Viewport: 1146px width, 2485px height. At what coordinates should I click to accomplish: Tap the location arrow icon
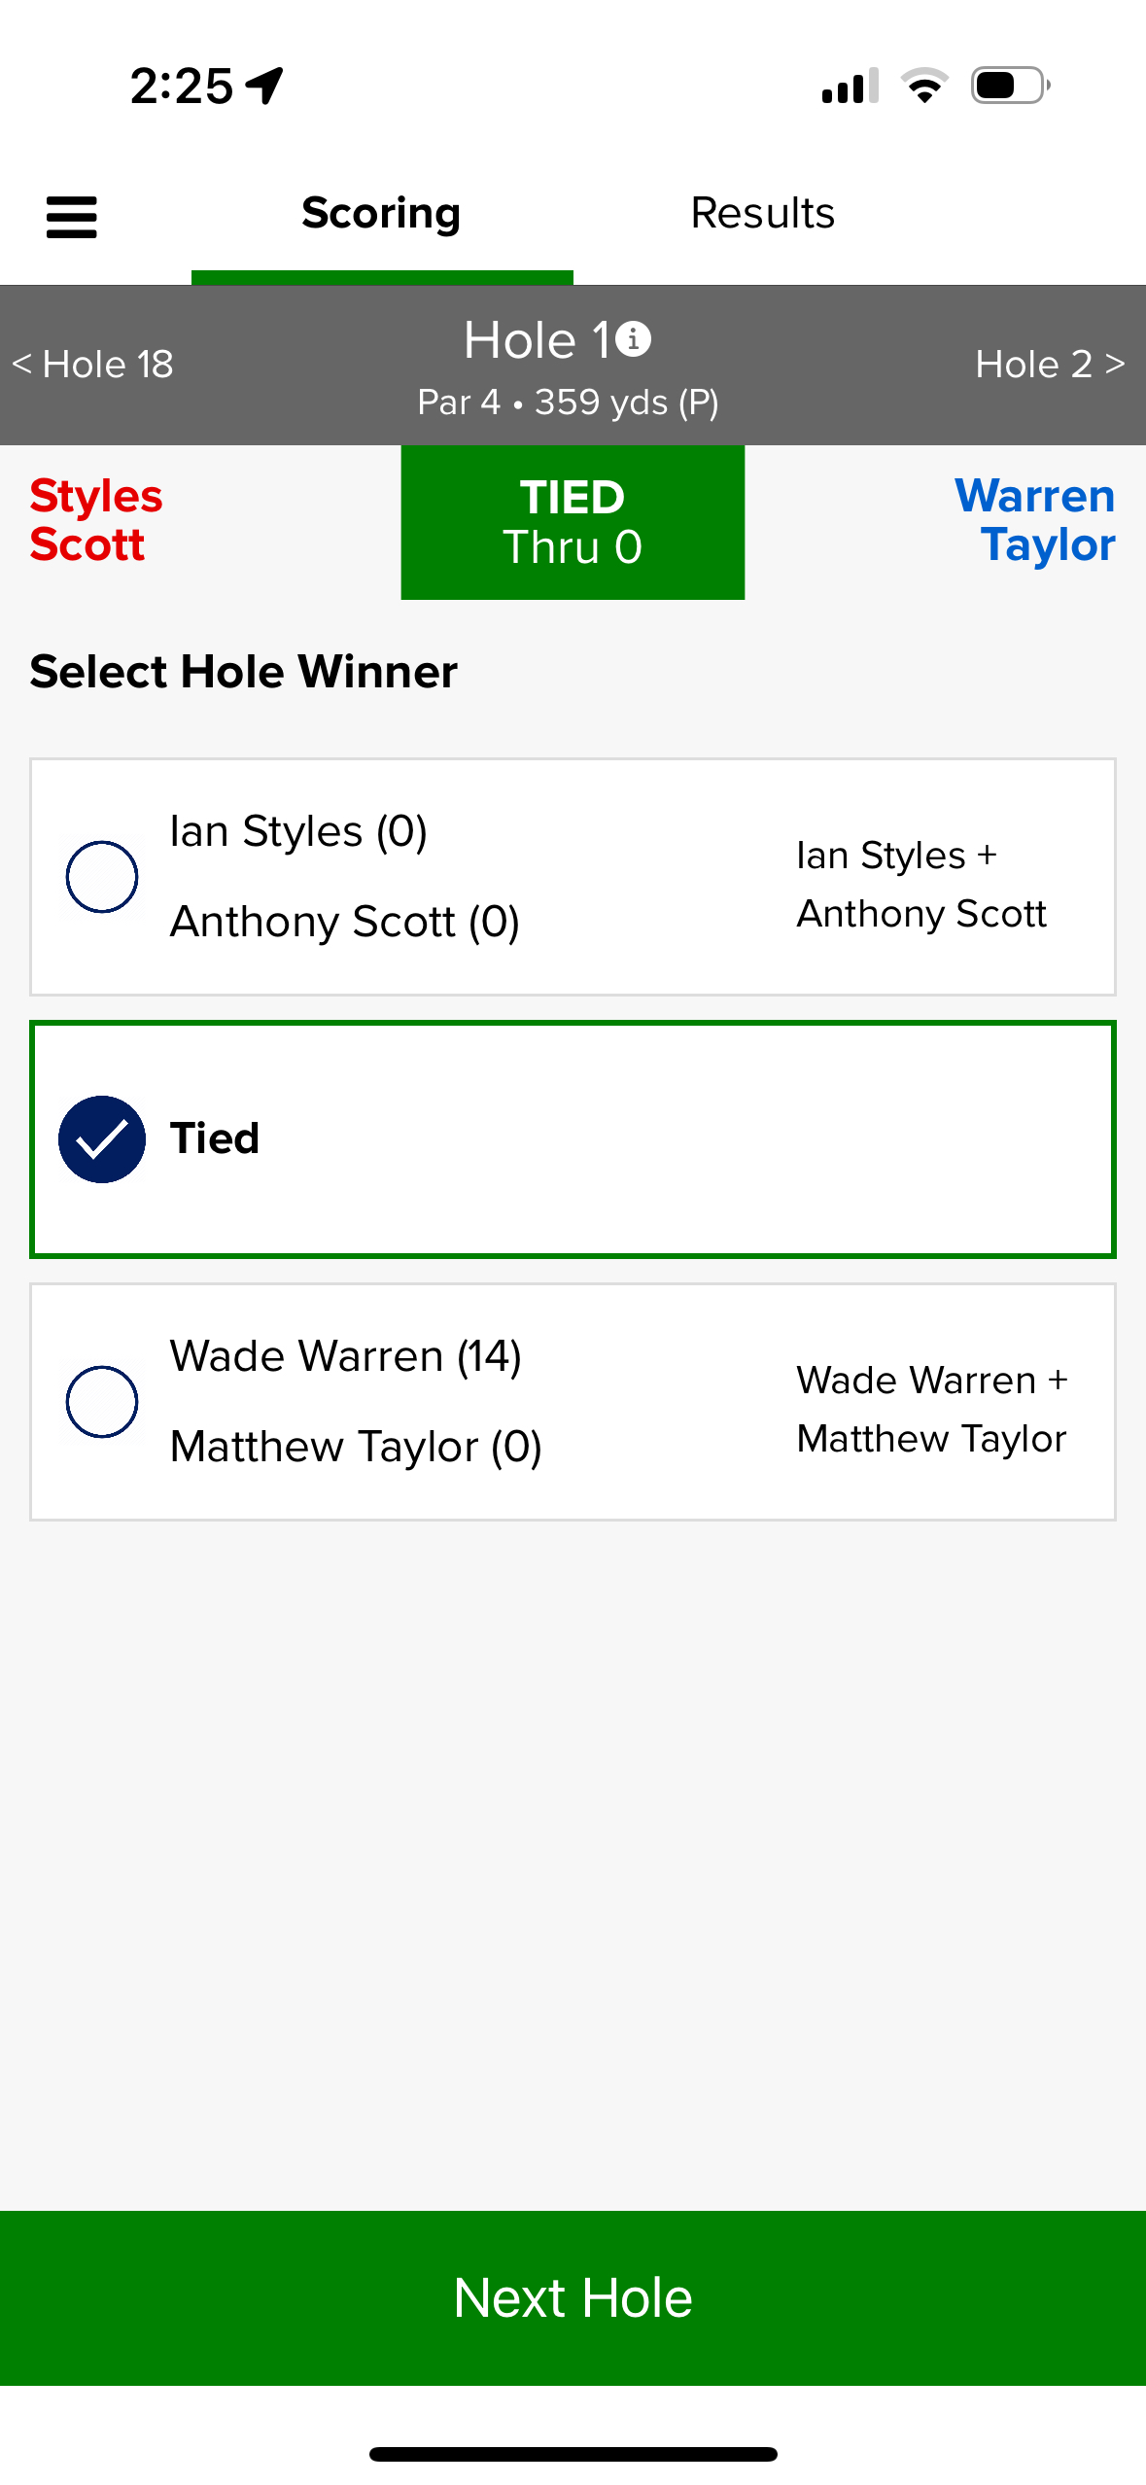pos(264,86)
